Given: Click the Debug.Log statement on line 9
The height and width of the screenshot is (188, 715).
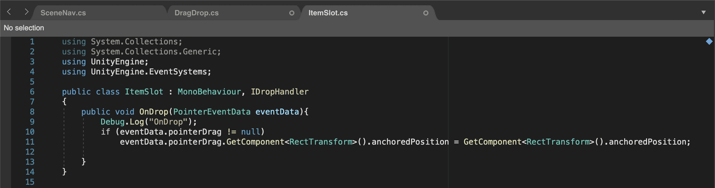Looking at the screenshot, I should (149, 122).
